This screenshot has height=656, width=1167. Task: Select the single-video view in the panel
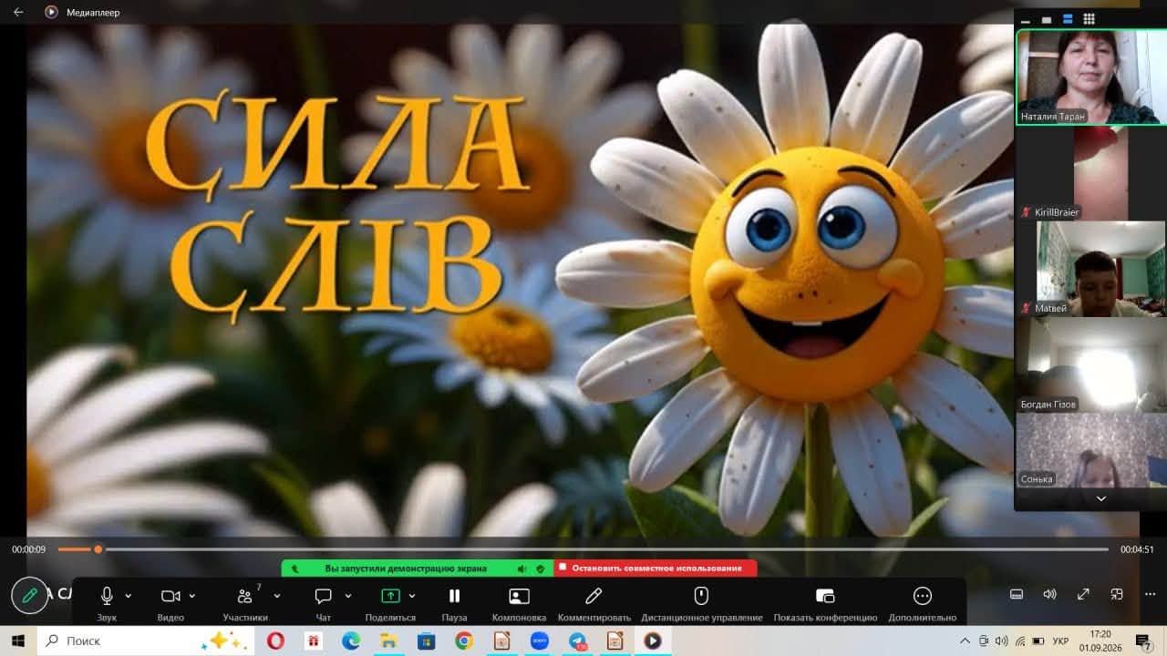1047,19
